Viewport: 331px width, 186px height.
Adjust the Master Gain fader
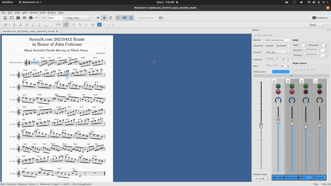point(261,125)
